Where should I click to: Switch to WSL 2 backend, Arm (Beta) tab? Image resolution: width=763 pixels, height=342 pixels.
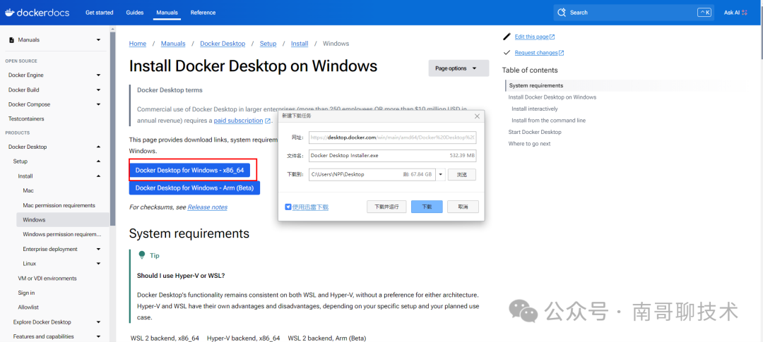tap(327, 338)
